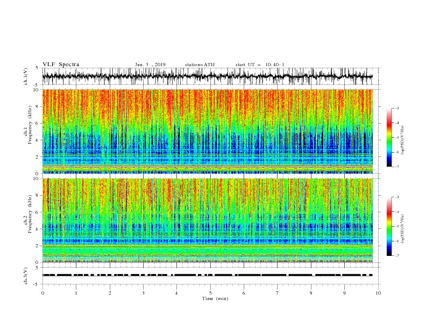Click the "ch.3(V)" axis label
This screenshot has height=329, width=426.
(x=26, y=276)
